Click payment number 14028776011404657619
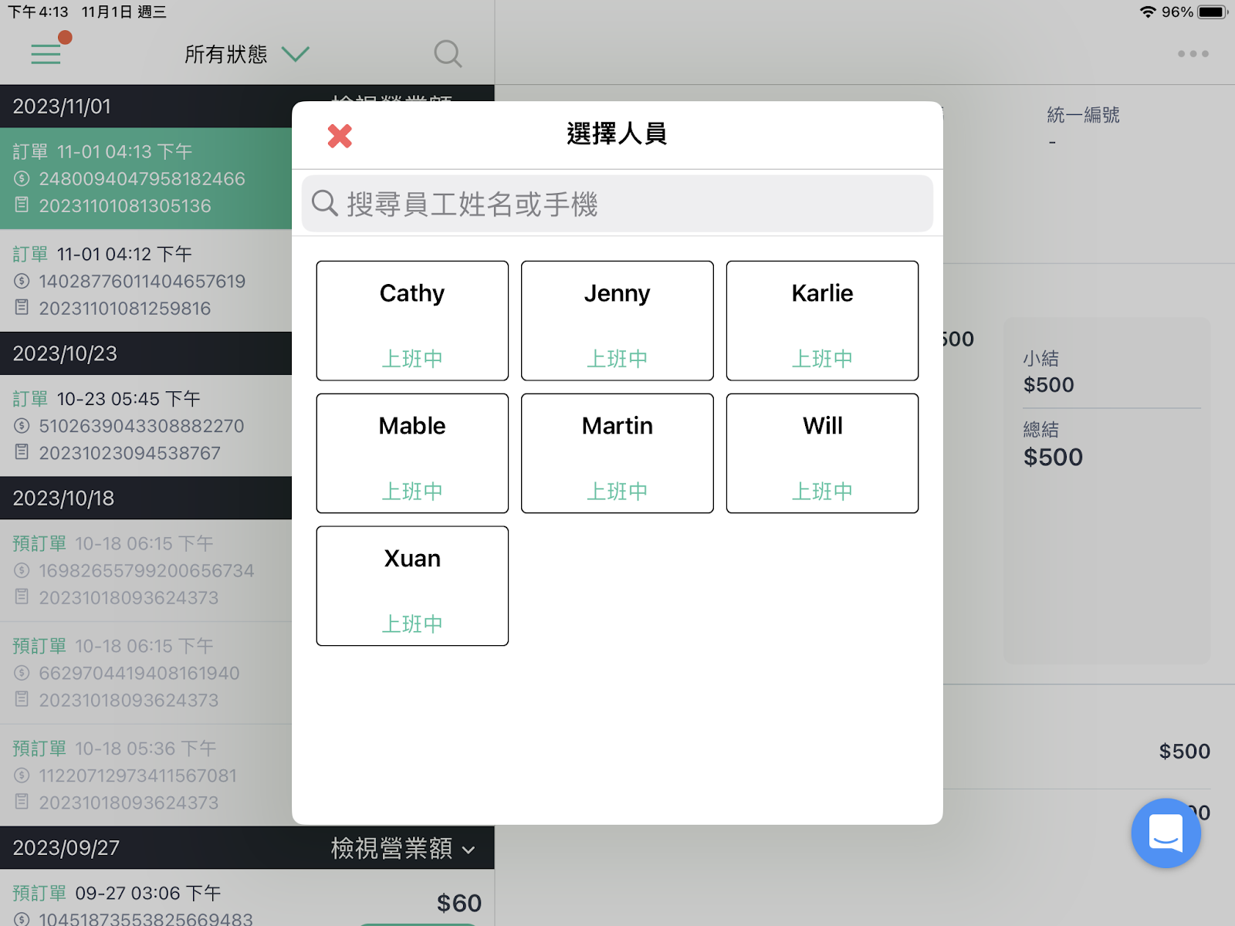1235x926 pixels. pyautogui.click(x=142, y=281)
